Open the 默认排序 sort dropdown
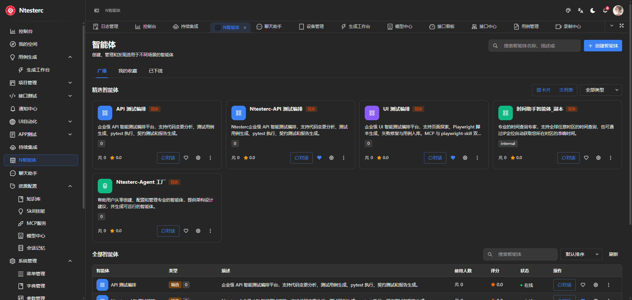This screenshot has height=300, width=632. coord(581,254)
